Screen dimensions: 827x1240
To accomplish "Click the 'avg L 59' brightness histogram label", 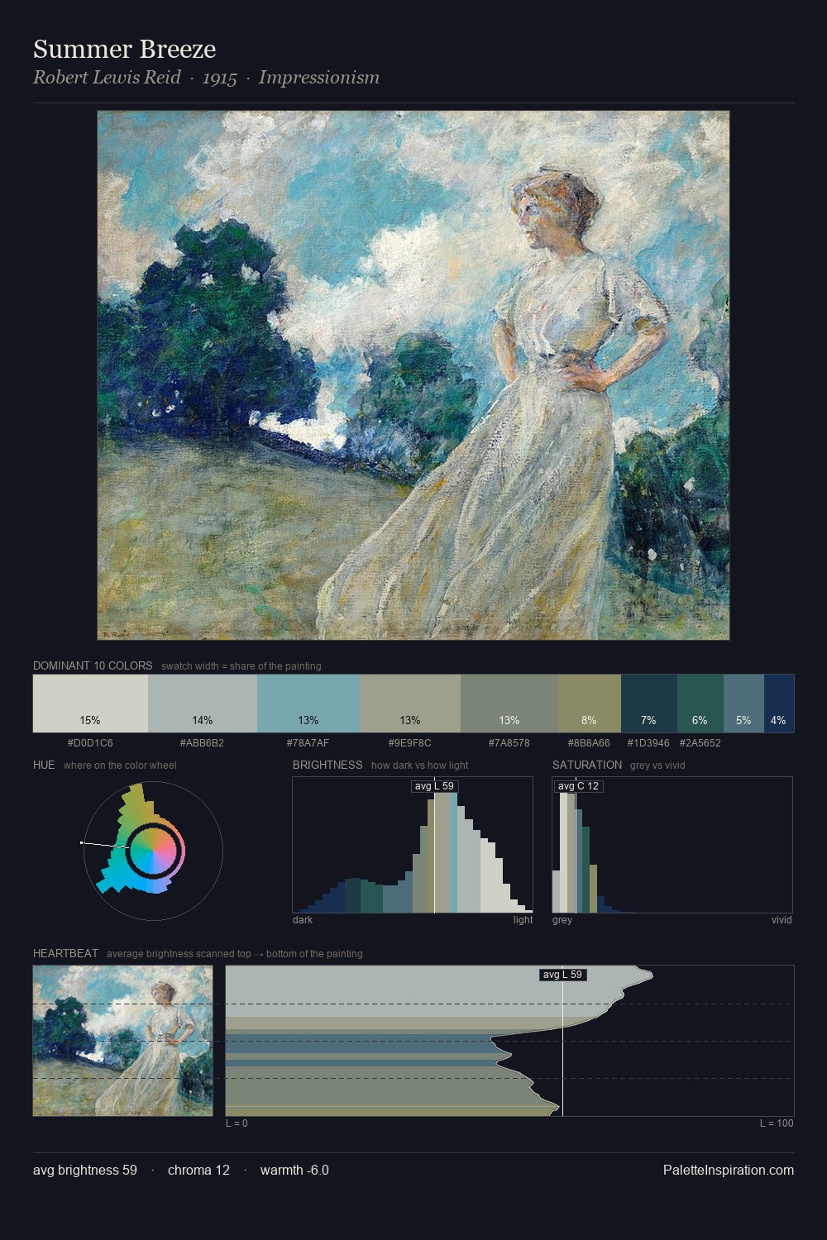I will pyautogui.click(x=434, y=785).
